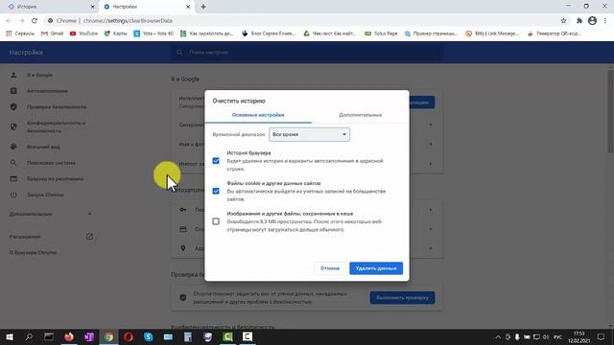
Task: Open the Windows Start menu
Action: click(10, 336)
